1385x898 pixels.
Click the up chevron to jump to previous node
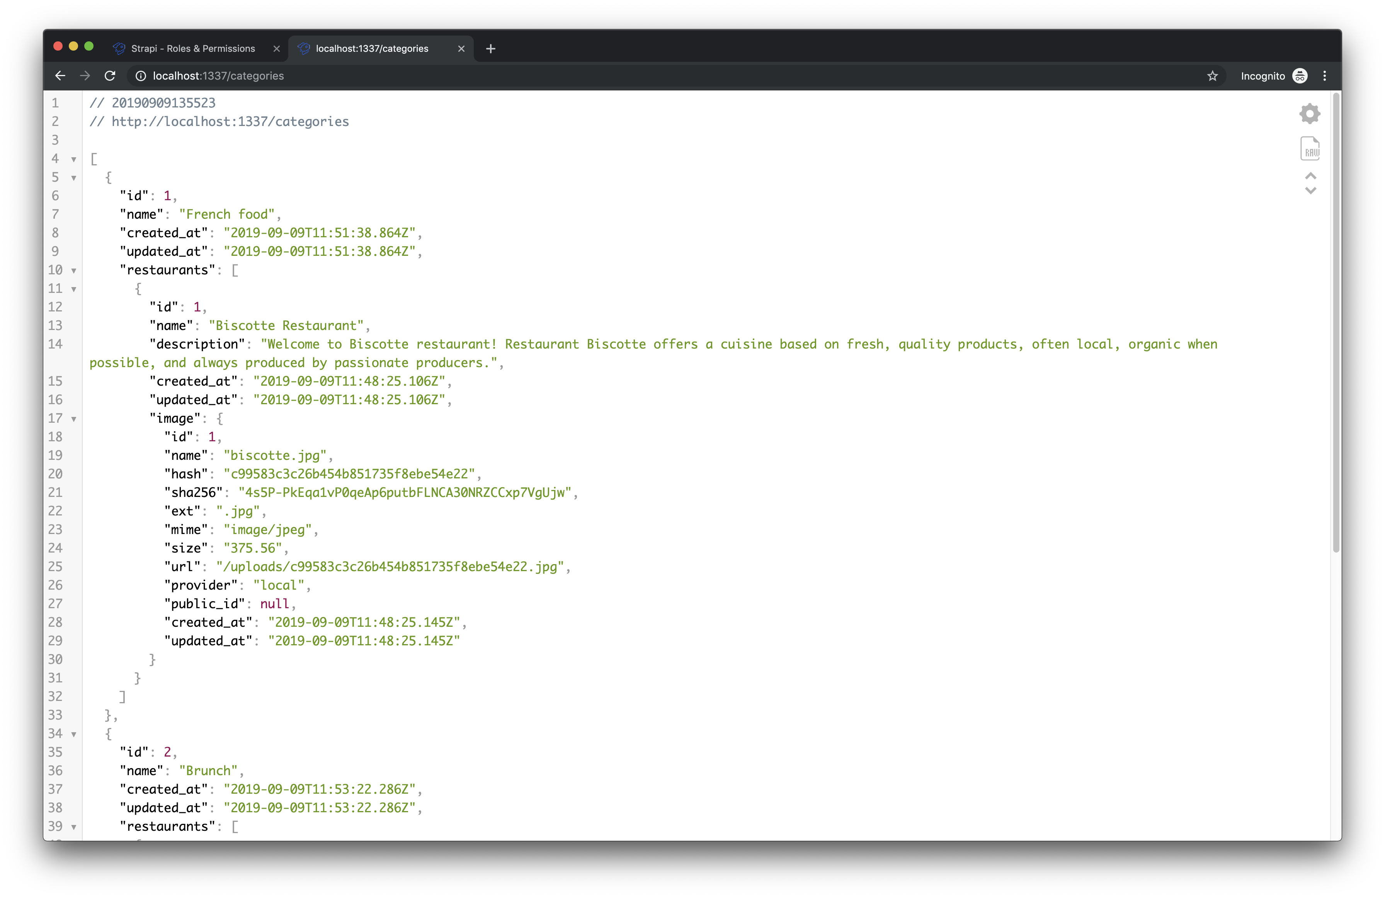pos(1310,176)
